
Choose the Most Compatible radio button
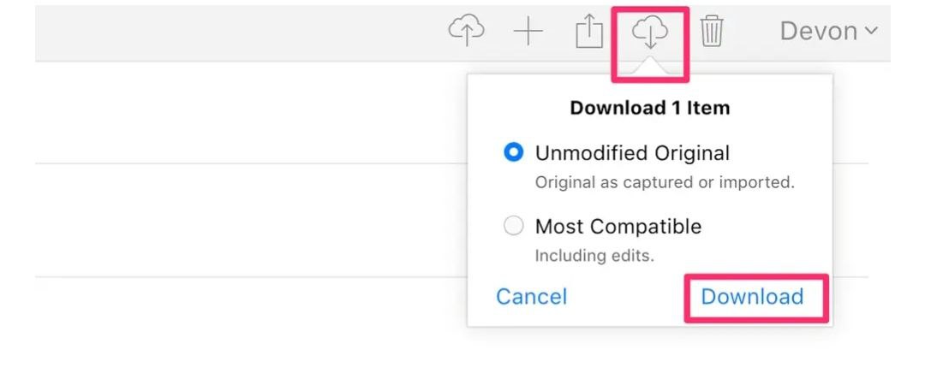(514, 227)
